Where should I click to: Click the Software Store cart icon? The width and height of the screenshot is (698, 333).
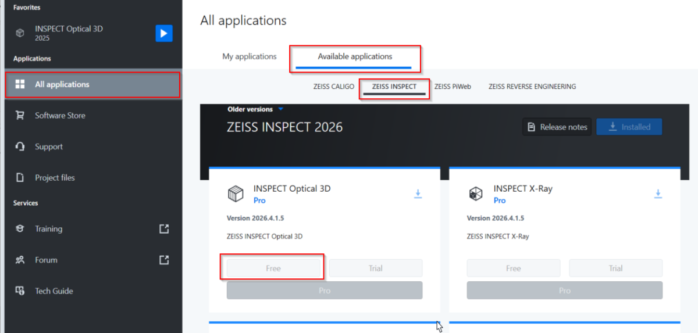point(20,116)
